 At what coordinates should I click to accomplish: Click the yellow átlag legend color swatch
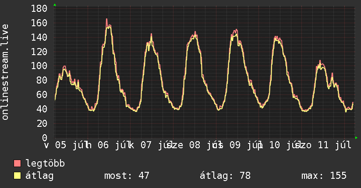(17, 175)
